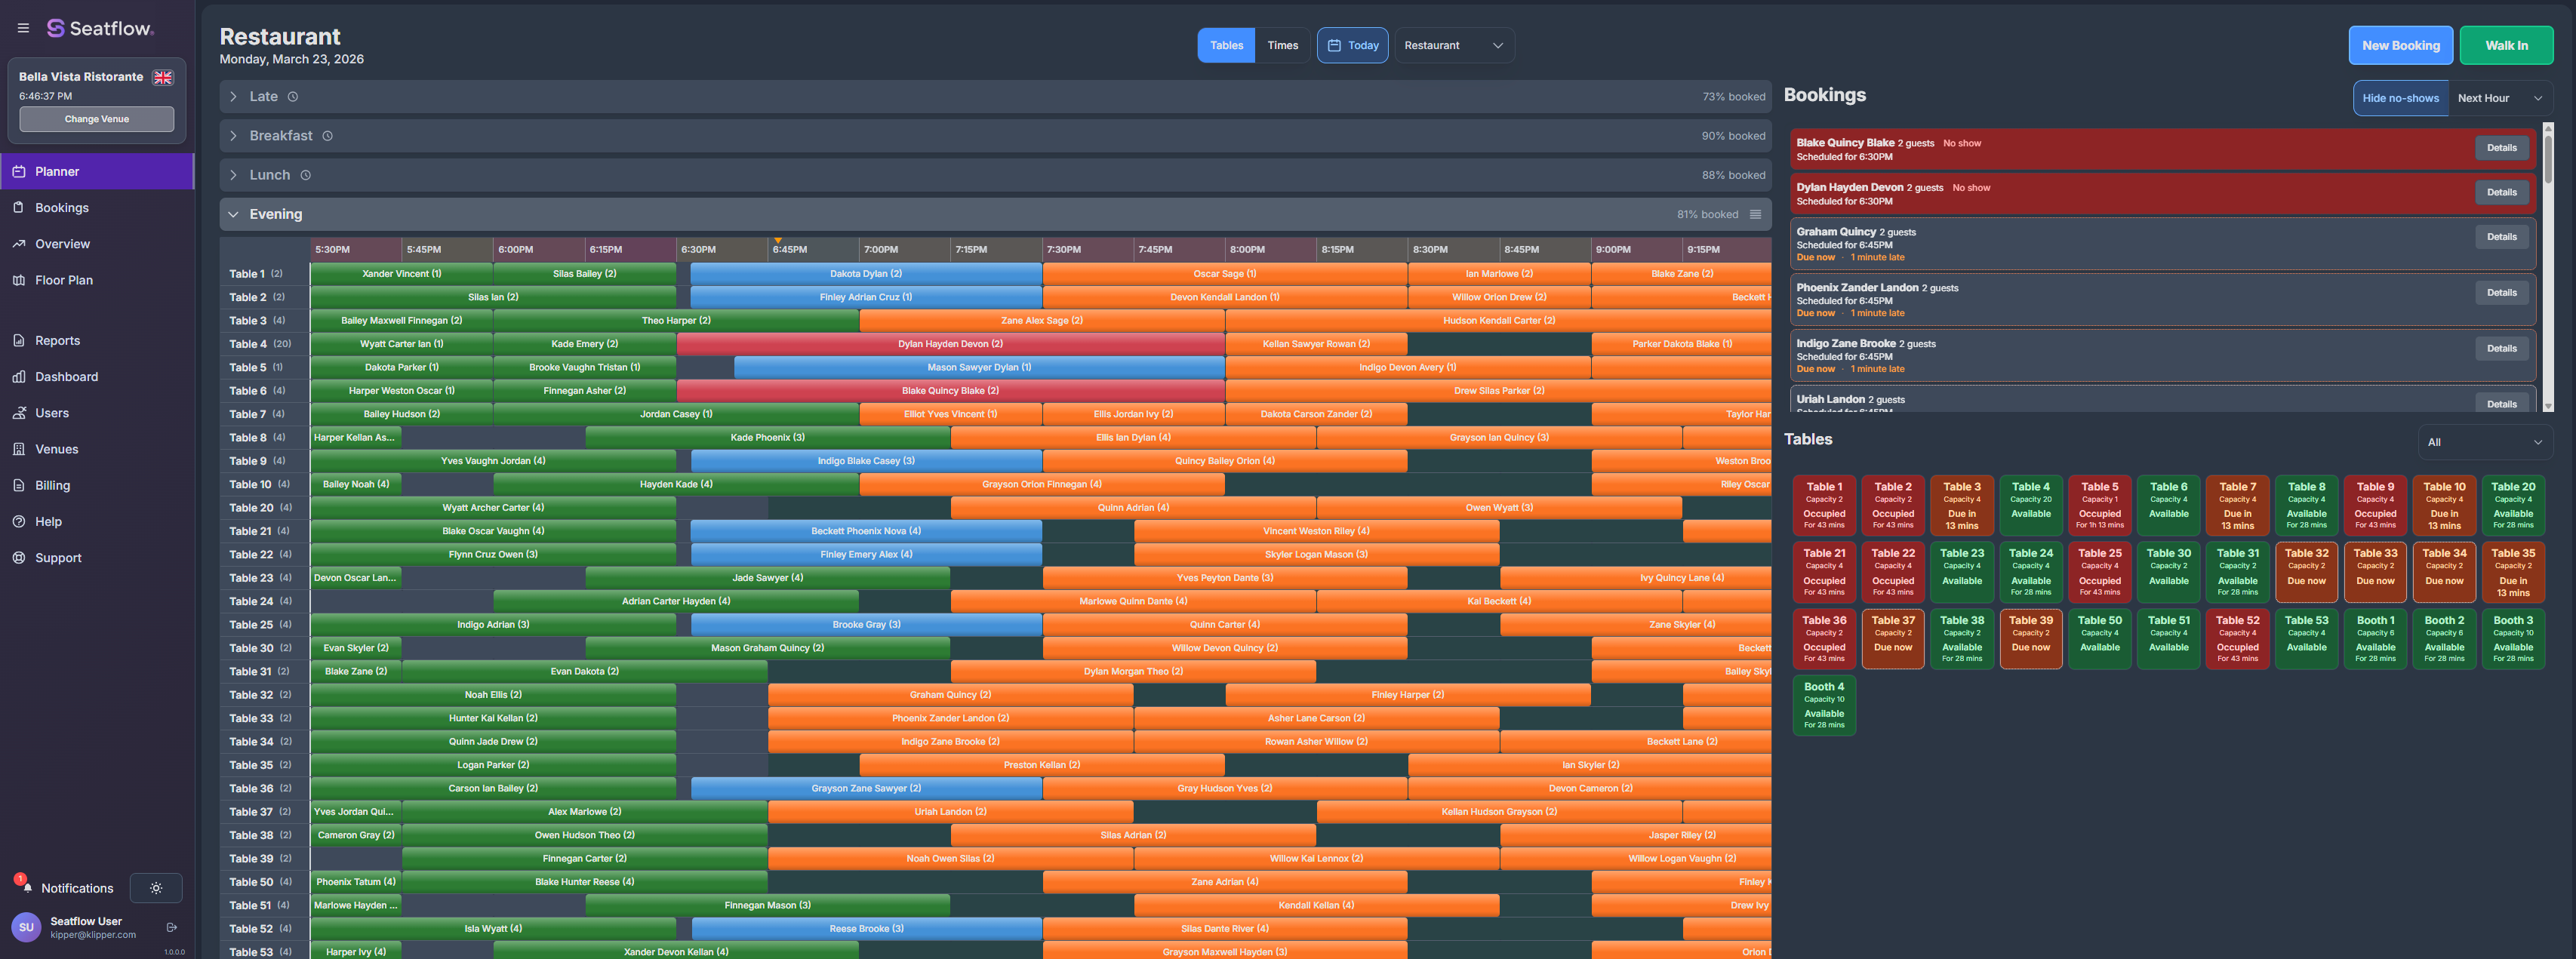Click the clock icon next to Lunch
This screenshot has height=959, width=2576.
tap(306, 175)
